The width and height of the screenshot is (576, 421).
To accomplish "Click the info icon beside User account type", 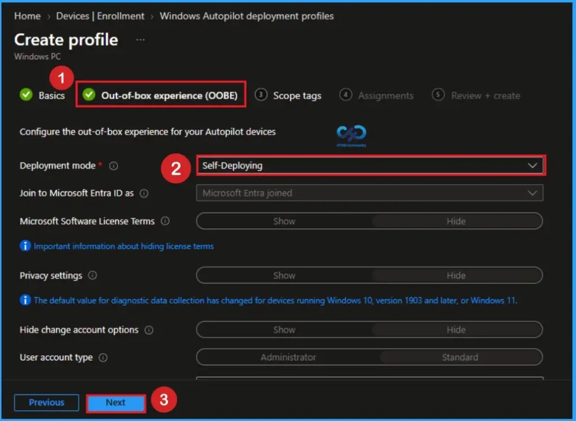I will click(x=103, y=358).
